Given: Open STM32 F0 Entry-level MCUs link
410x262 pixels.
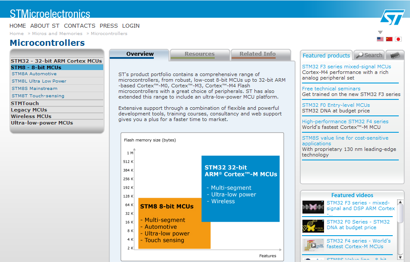Looking at the screenshot, I should pyautogui.click(x=336, y=105).
